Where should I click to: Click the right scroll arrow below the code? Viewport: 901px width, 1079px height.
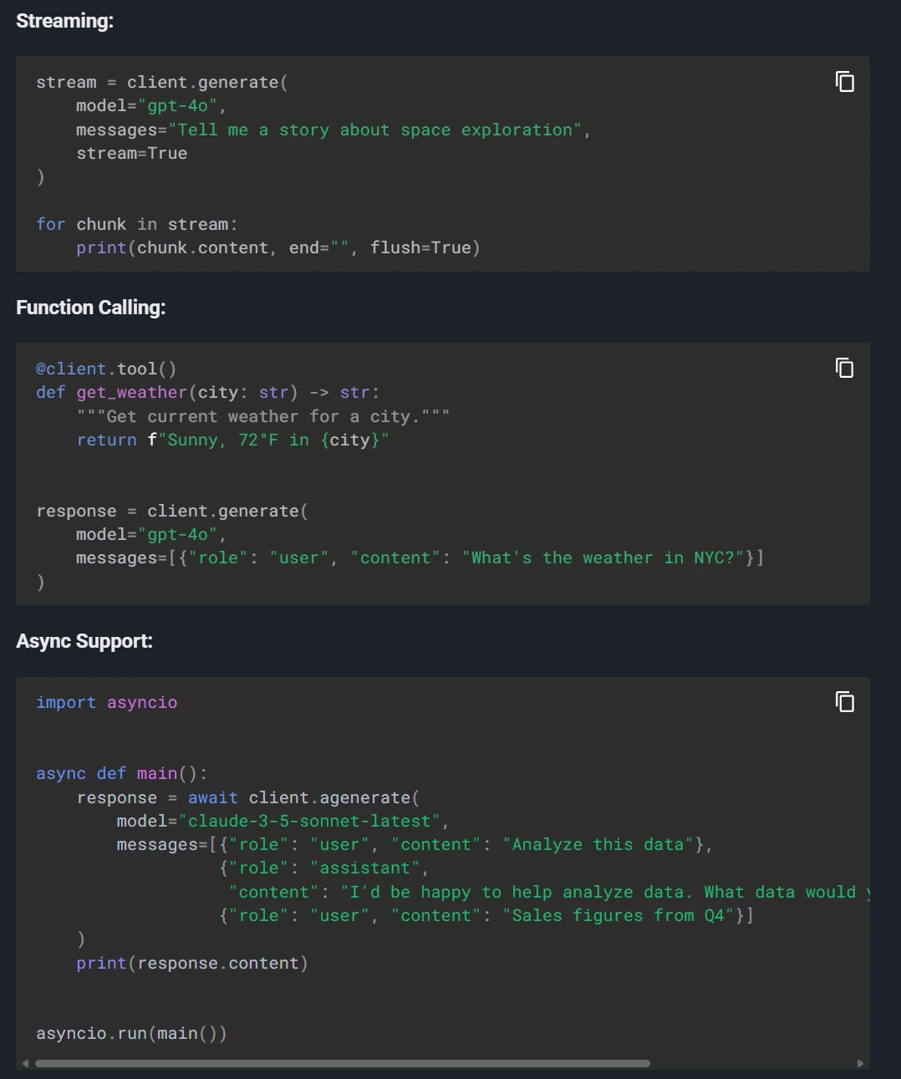pyautogui.click(x=862, y=1062)
